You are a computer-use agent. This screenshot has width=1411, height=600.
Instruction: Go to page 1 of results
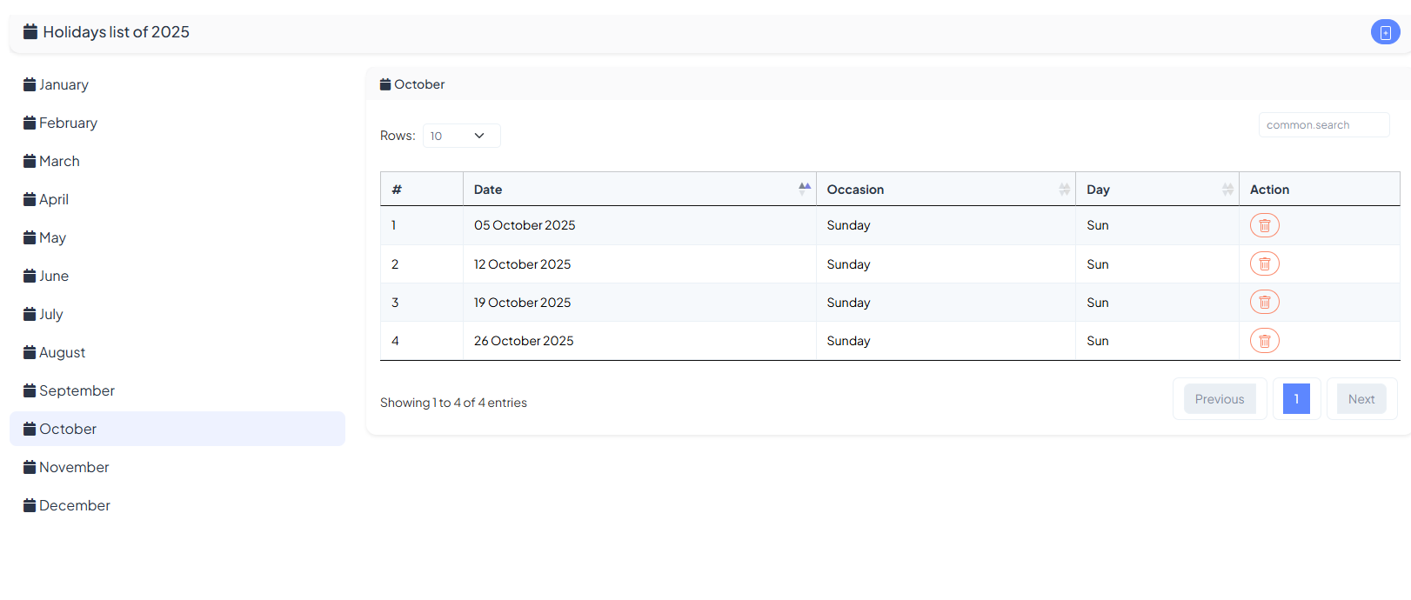coord(1295,399)
